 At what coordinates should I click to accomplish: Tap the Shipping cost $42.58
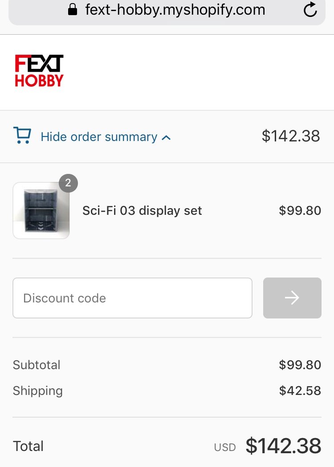300,391
